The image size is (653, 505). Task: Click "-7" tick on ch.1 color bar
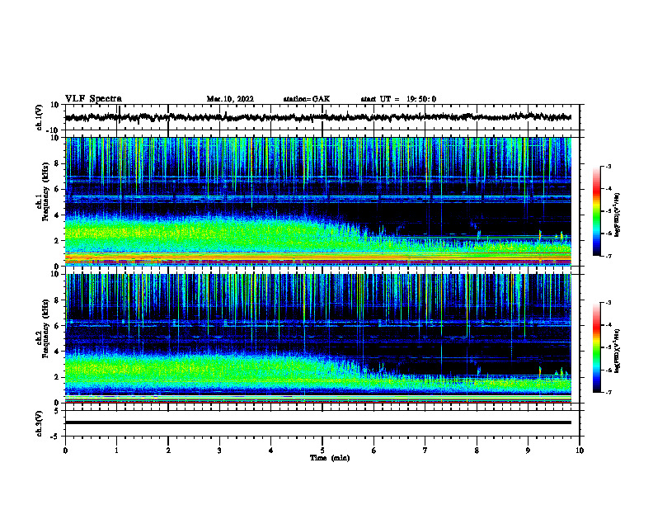[x=608, y=256]
